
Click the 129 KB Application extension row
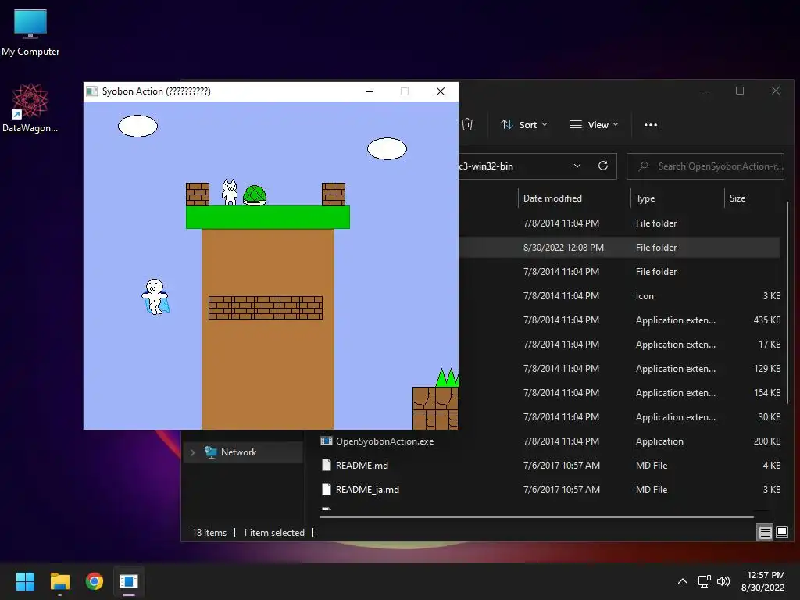click(620, 369)
